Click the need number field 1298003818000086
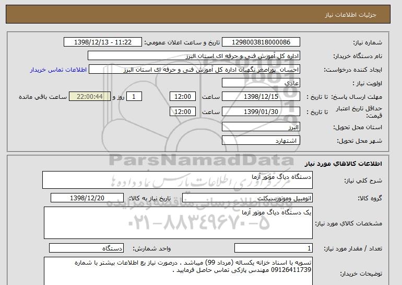This screenshot has height=285, width=402. pyautogui.click(x=261, y=42)
